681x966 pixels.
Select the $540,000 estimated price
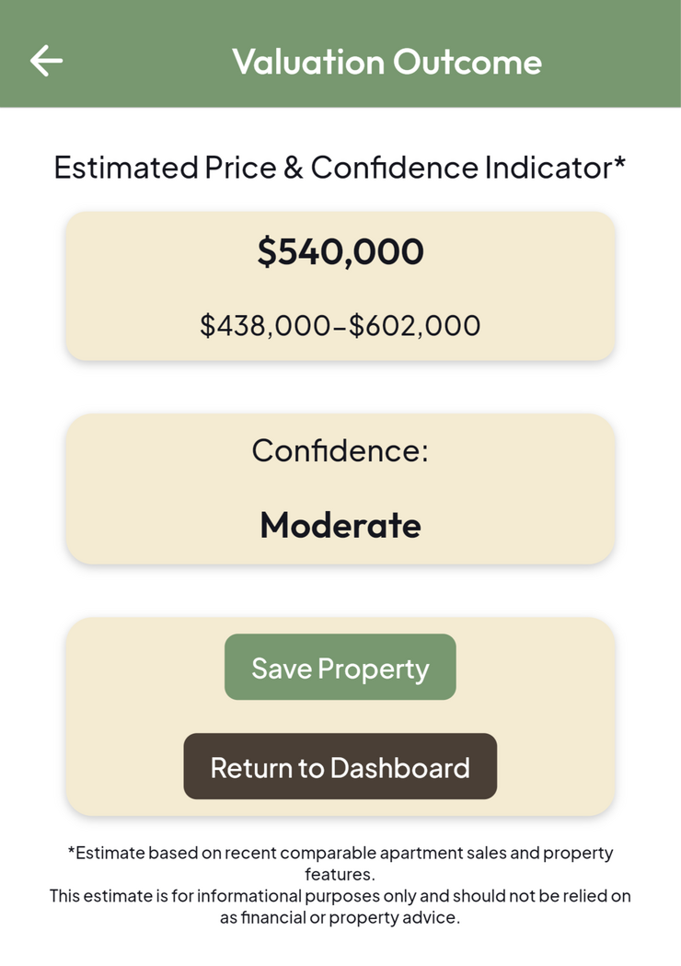(340, 251)
